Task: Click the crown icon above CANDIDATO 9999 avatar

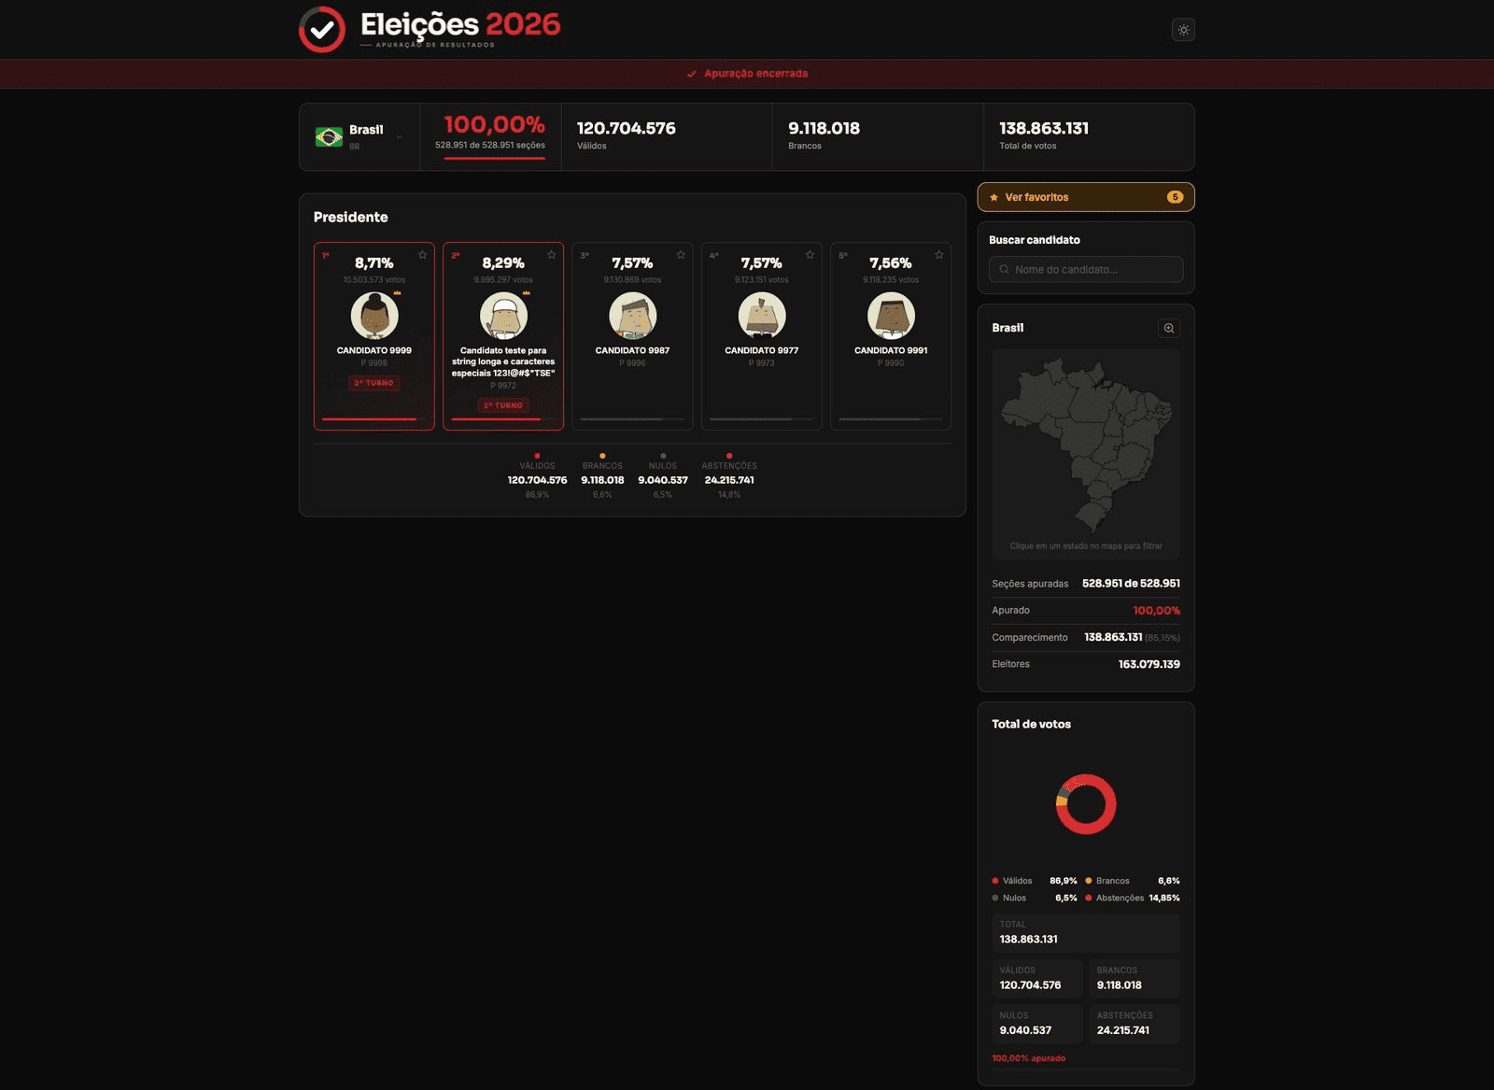Action: tap(397, 293)
